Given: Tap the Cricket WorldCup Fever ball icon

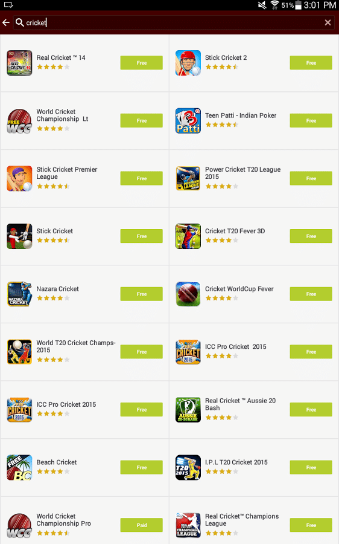Looking at the screenshot, I should pos(188,294).
